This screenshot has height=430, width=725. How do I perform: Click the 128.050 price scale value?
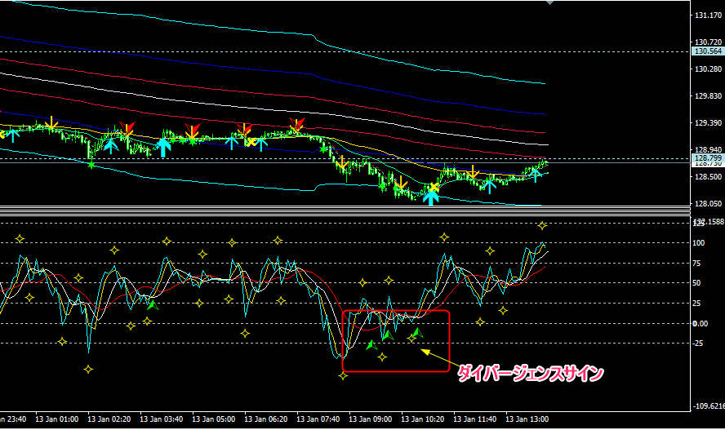(709, 203)
